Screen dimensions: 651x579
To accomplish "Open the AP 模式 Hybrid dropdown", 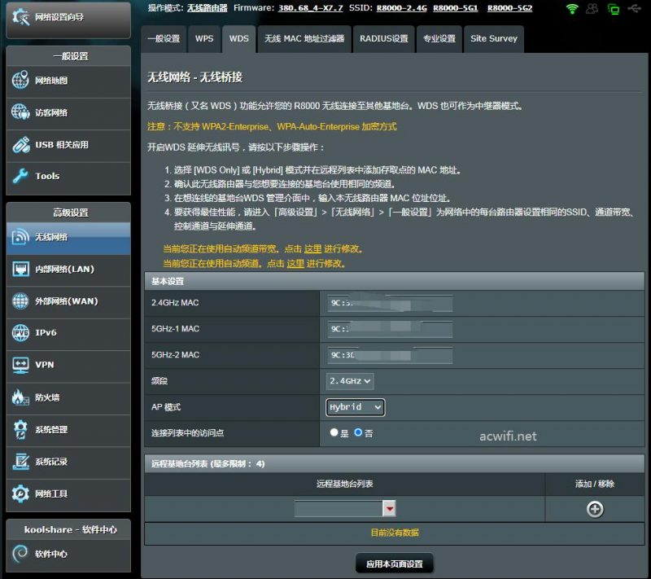I will tap(356, 407).
